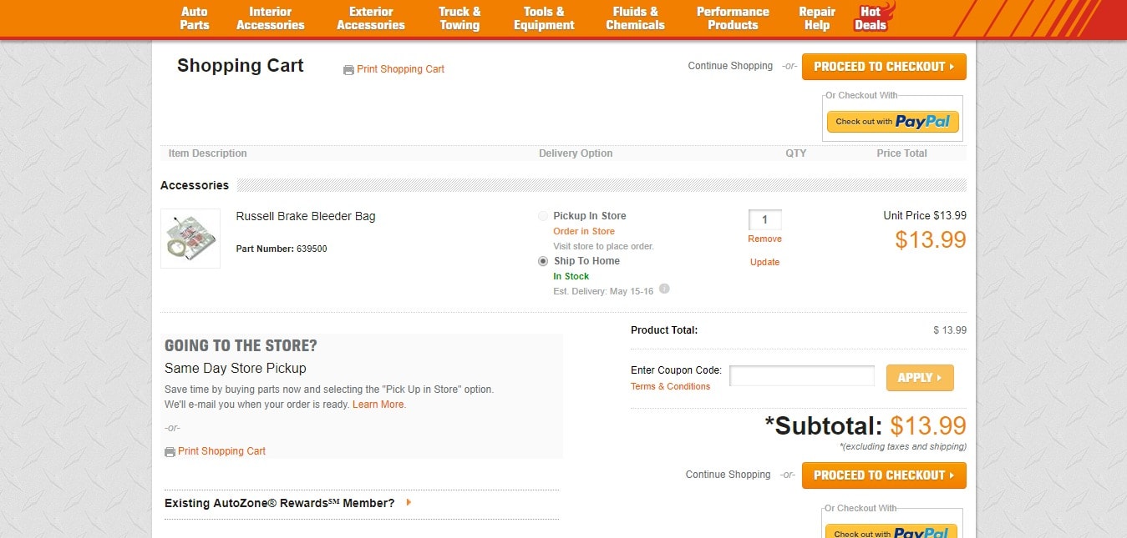The image size is (1127, 538).
Task: Click top Check out with PayPal button
Action: 892,122
